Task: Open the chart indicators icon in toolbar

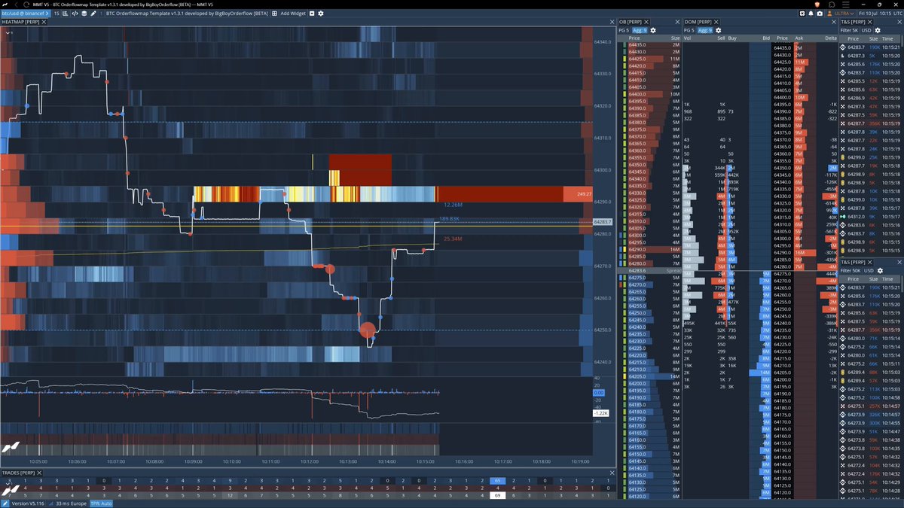Action: click(65, 14)
